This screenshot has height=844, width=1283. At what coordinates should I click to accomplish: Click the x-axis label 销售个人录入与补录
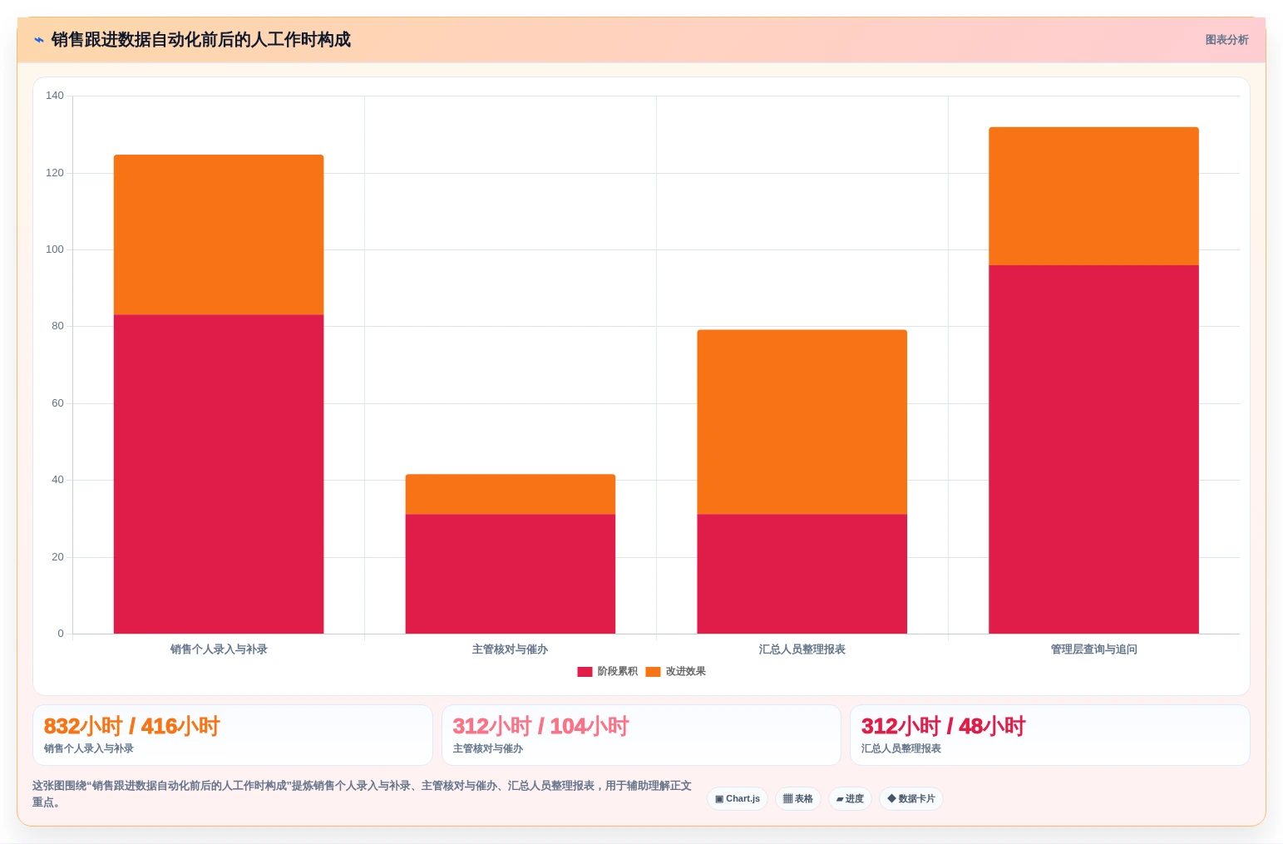coord(219,649)
